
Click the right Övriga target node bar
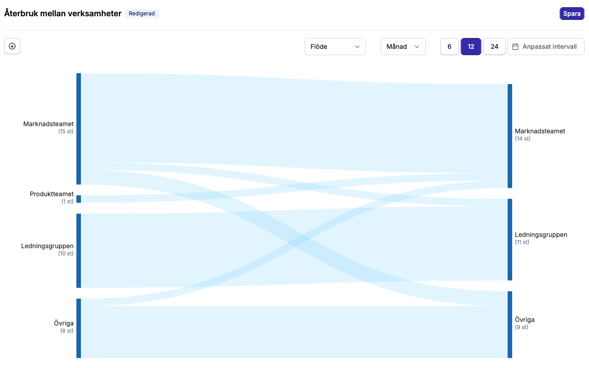click(x=510, y=325)
